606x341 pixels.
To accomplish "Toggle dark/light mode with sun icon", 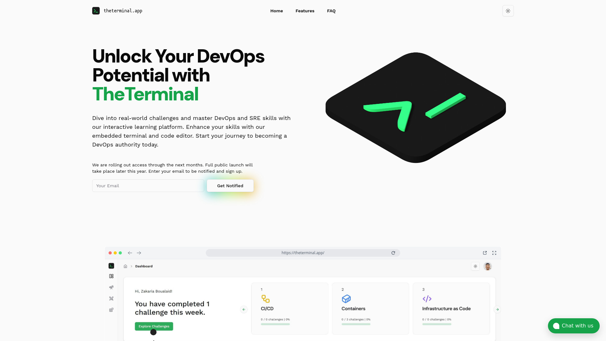I will (508, 11).
